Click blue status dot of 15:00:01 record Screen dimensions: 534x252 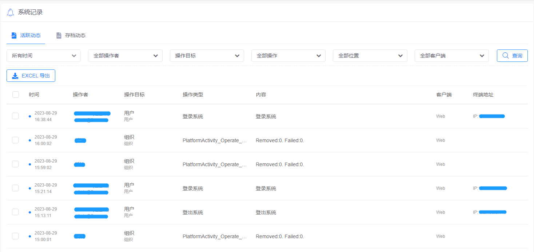(x=30, y=236)
